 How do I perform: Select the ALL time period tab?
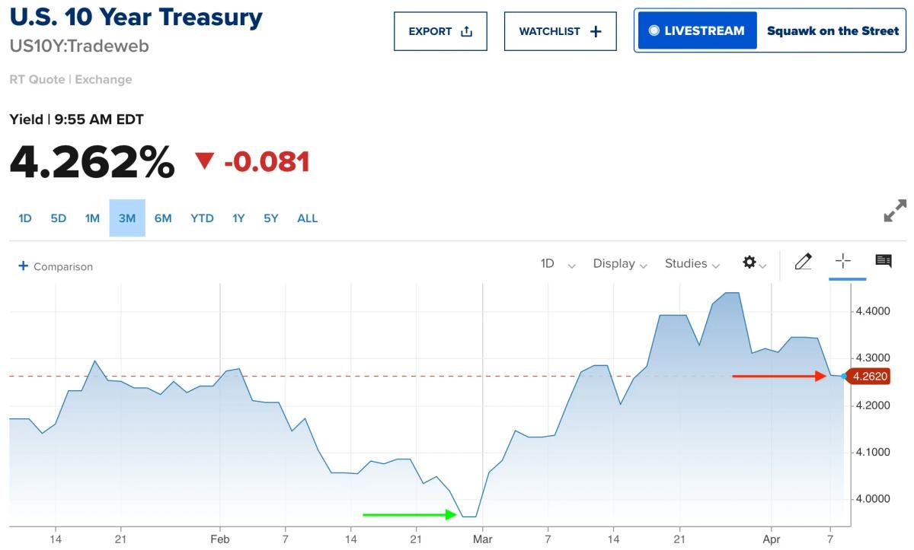(x=307, y=218)
